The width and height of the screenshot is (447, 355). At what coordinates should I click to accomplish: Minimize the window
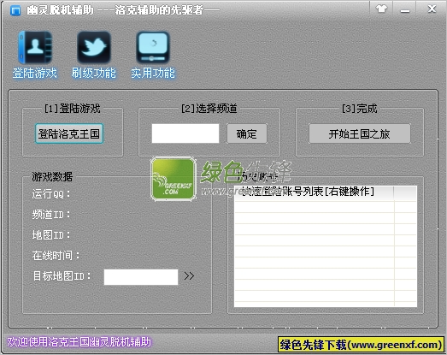pos(405,10)
